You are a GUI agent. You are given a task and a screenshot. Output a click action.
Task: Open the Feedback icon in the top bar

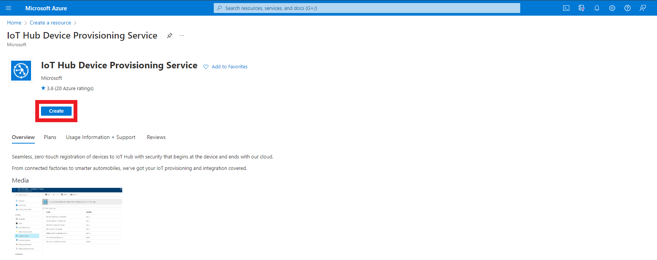click(x=643, y=8)
